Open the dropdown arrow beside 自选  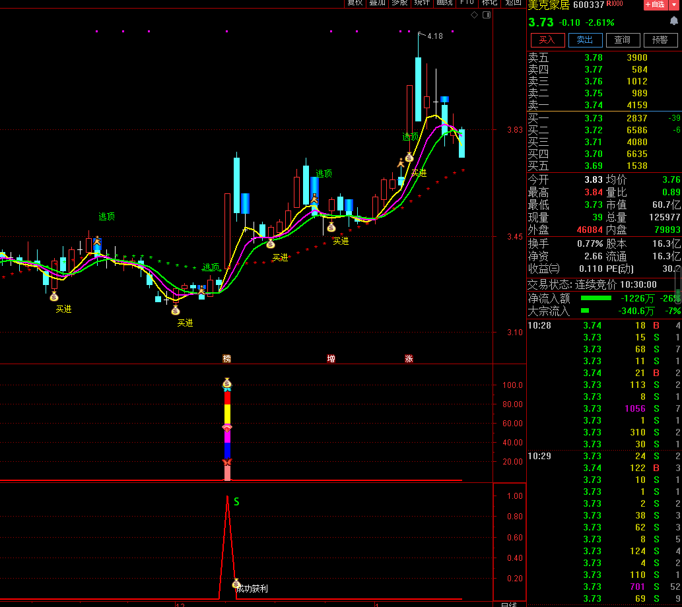pyautogui.click(x=674, y=5)
